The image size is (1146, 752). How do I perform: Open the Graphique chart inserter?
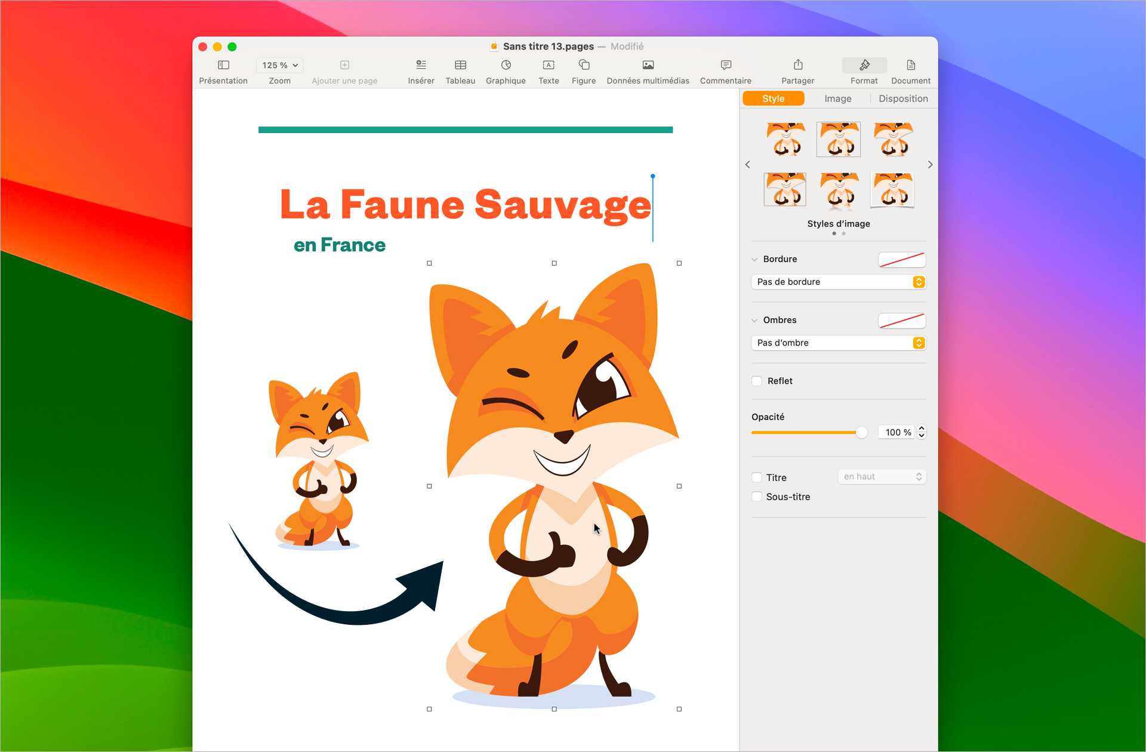coord(506,70)
